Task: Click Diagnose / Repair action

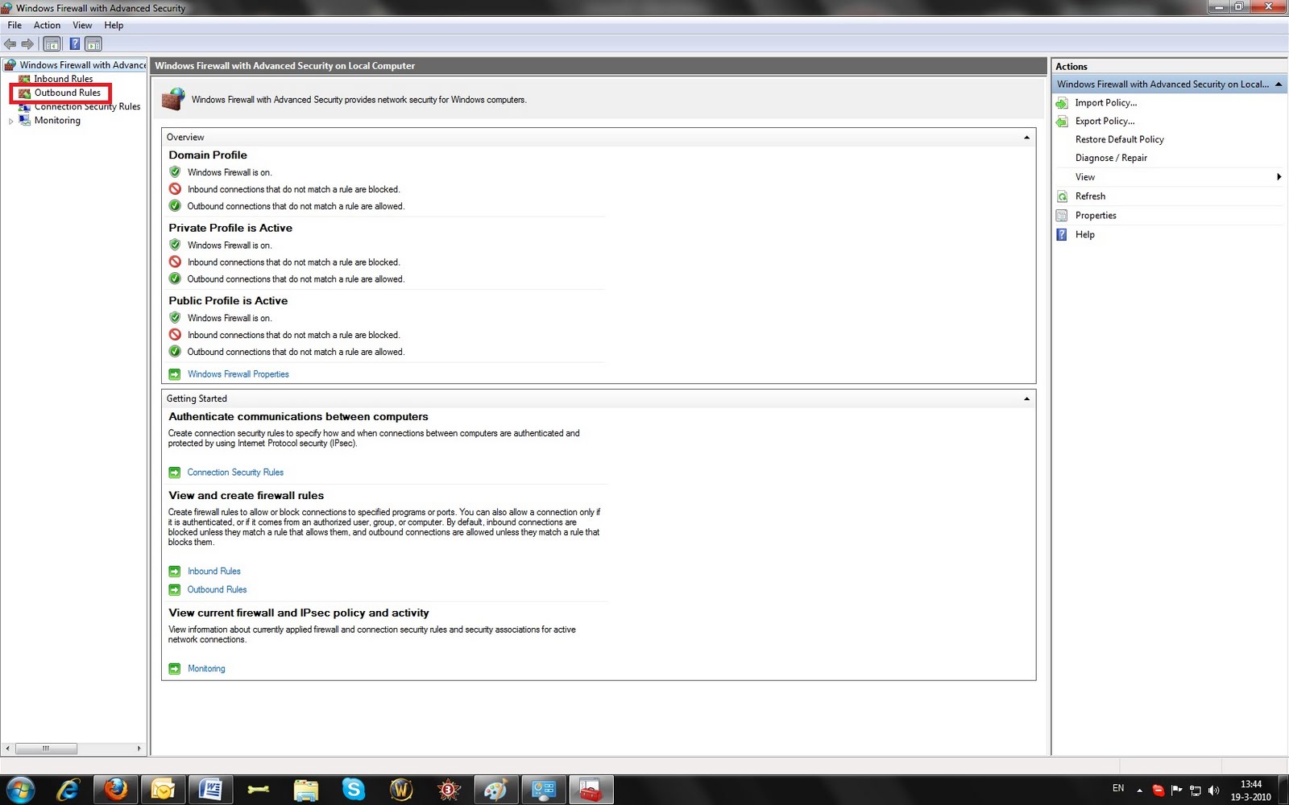Action: point(1111,158)
